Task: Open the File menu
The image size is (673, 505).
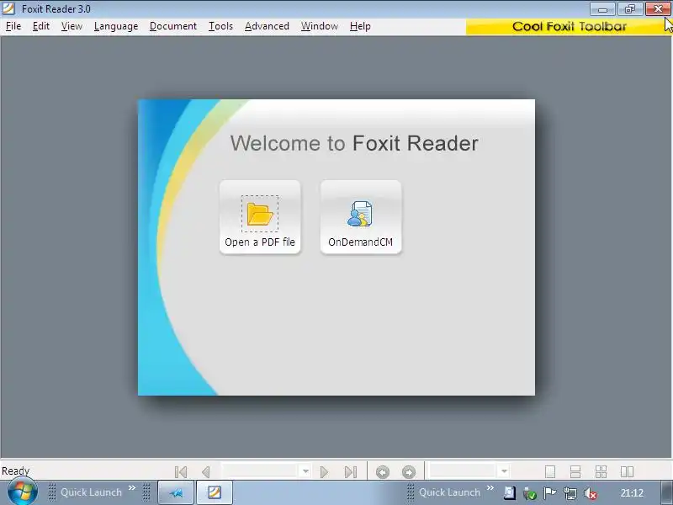Action: [x=13, y=26]
